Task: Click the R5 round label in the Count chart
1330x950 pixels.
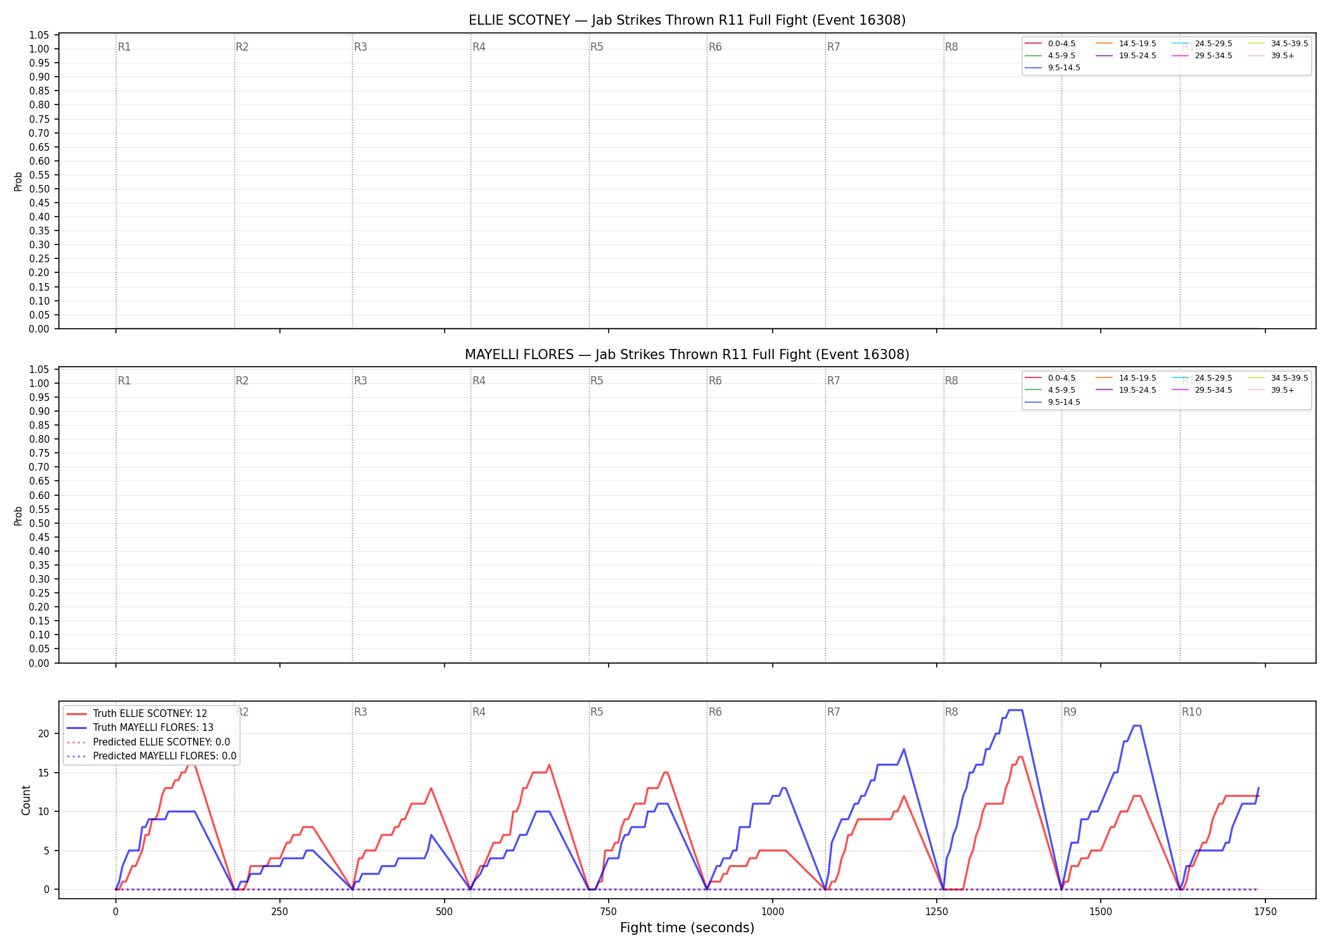Action: click(x=597, y=712)
